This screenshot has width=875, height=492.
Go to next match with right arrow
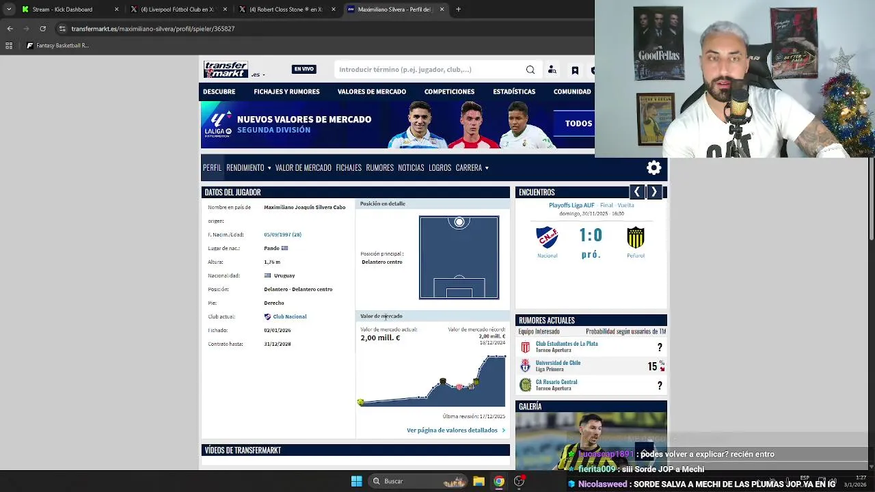pyautogui.click(x=654, y=192)
